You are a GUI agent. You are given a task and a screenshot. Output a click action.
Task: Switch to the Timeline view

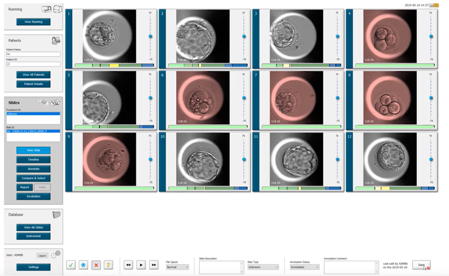point(33,160)
